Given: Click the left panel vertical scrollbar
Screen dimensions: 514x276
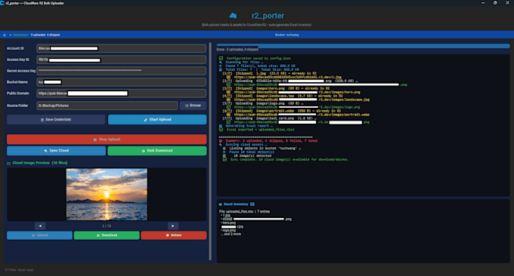Looking at the screenshot, I should (210, 152).
